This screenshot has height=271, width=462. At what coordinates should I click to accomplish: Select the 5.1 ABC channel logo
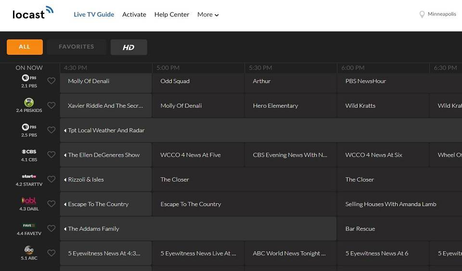[x=29, y=250]
